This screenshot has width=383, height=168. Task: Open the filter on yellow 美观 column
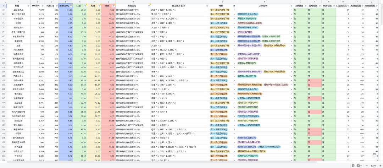(99, 6)
